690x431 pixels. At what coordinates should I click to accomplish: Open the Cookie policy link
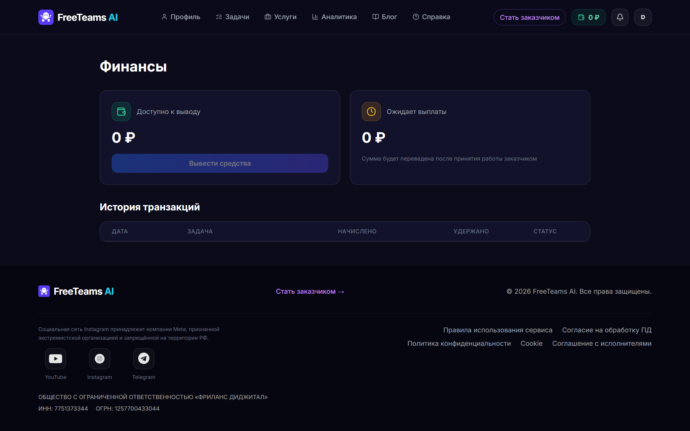pyautogui.click(x=532, y=344)
